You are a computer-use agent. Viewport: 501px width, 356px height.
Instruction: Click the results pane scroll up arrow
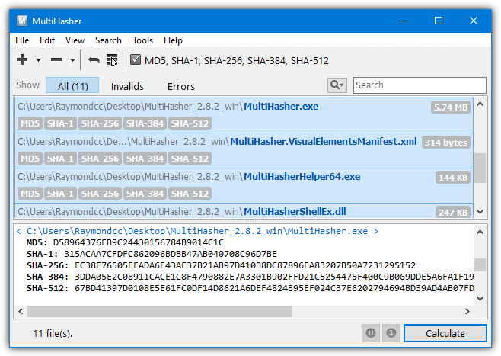[x=480, y=232]
